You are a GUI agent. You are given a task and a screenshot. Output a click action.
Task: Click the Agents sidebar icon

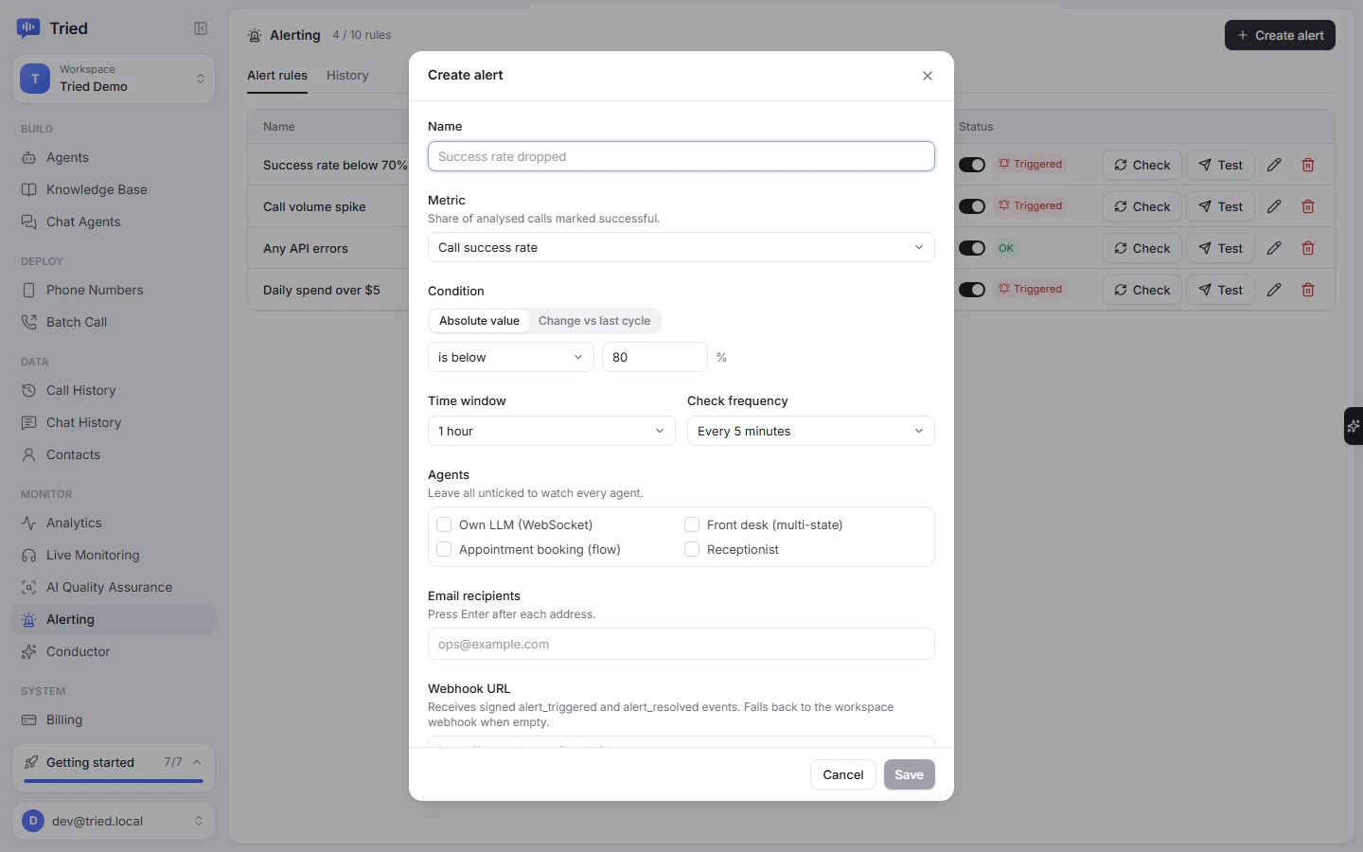(x=29, y=157)
